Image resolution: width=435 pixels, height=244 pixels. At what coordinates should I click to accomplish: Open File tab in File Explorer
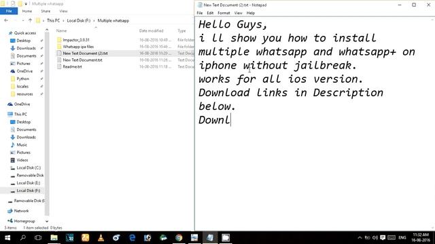(x=9, y=11)
